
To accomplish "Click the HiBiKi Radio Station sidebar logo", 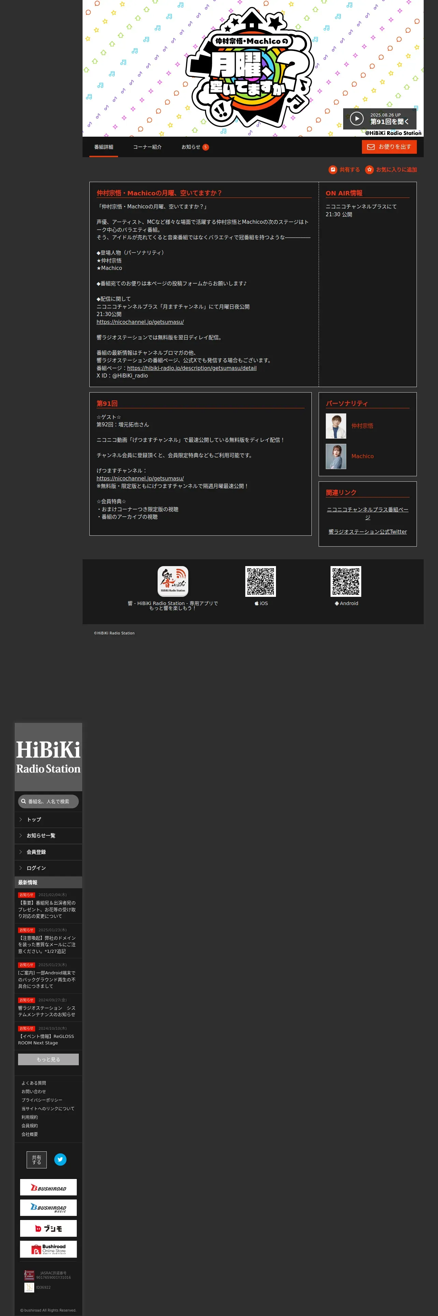I will [x=48, y=757].
